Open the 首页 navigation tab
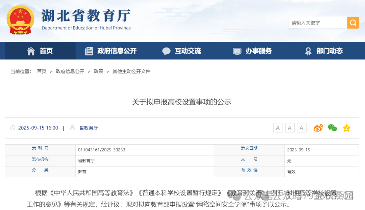365x210 pixels. [40, 51]
